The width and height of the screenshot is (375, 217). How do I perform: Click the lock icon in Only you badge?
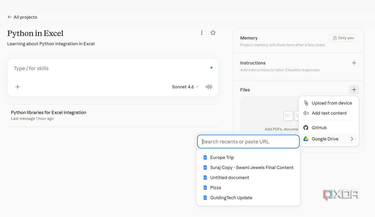pos(335,38)
